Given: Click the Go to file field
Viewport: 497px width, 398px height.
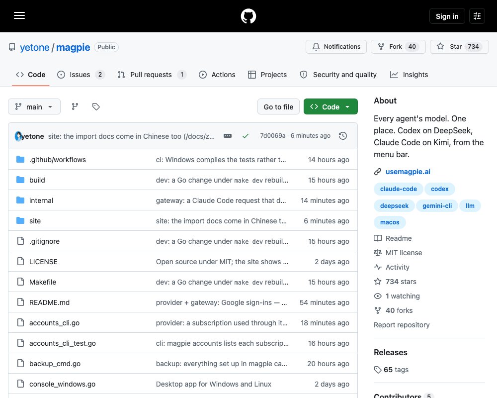Looking at the screenshot, I should click(278, 106).
